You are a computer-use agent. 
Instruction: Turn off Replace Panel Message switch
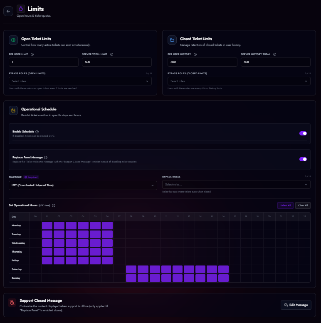pyautogui.click(x=303, y=159)
